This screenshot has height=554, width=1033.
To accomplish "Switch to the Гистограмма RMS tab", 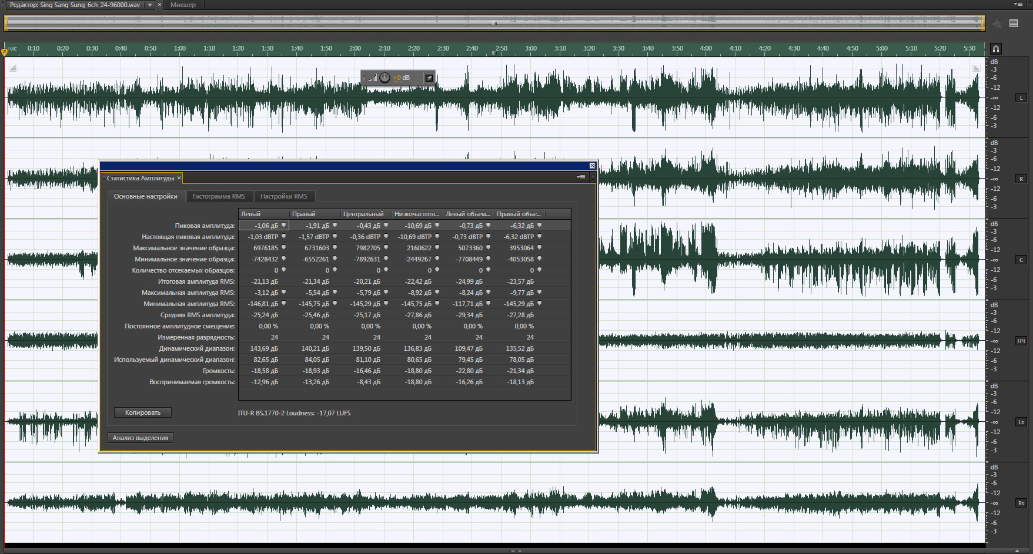I will [219, 196].
